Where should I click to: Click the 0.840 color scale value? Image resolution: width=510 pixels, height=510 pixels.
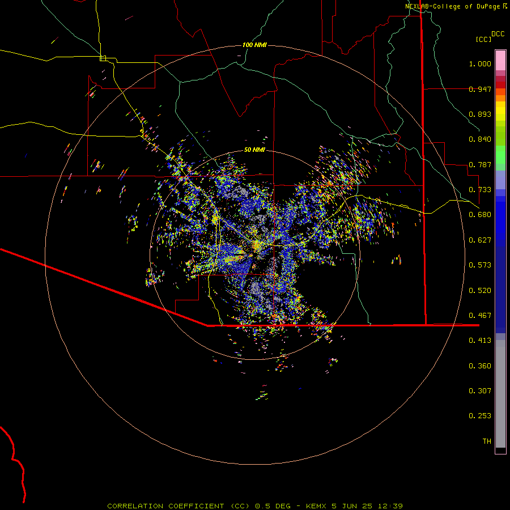480,139
